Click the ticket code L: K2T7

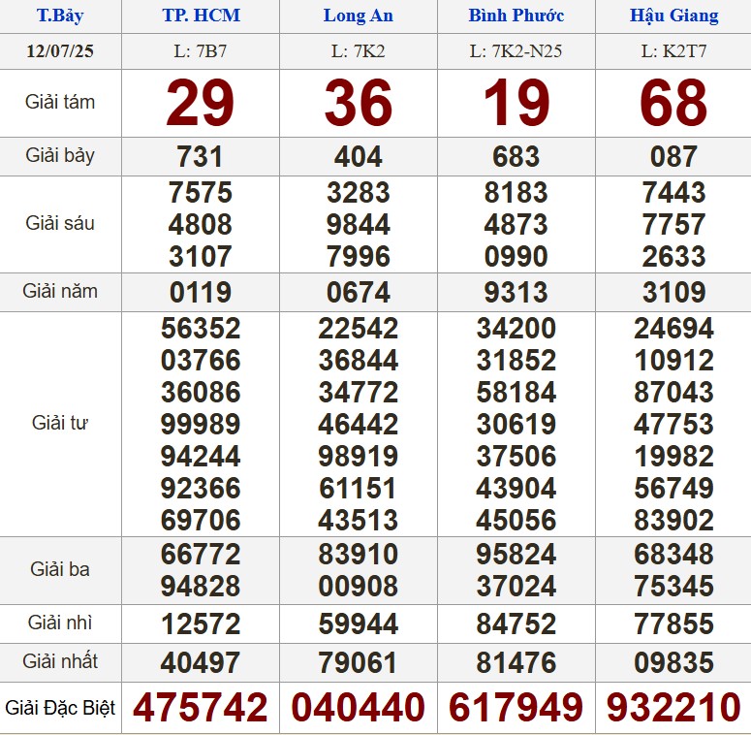pos(673,50)
